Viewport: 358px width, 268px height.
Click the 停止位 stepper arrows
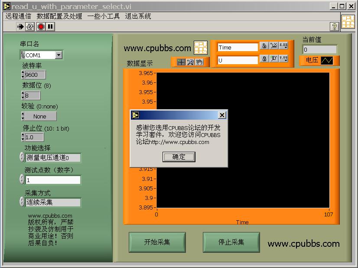[x=23, y=137]
